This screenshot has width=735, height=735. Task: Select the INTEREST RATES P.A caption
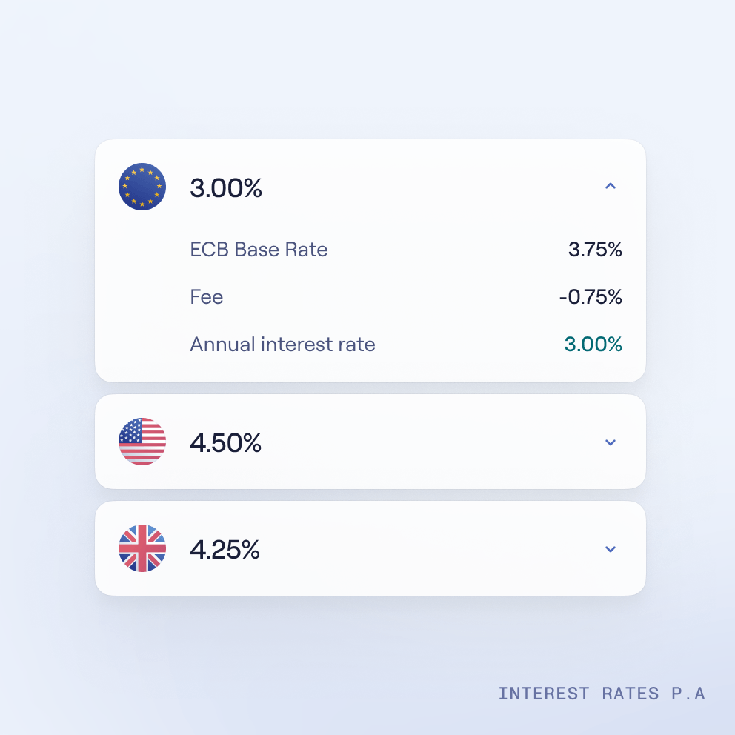(x=602, y=694)
